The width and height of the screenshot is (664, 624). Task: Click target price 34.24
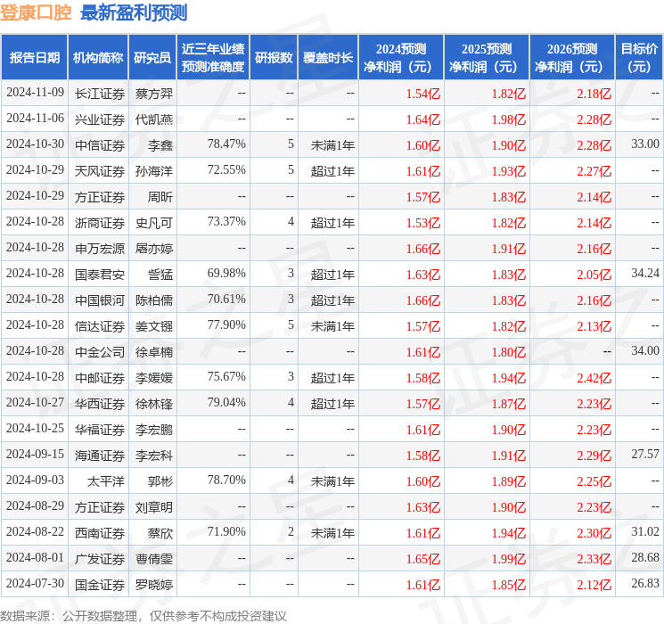645,274
